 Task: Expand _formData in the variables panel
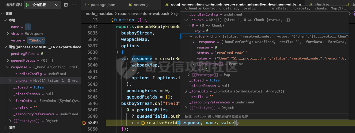10,101
